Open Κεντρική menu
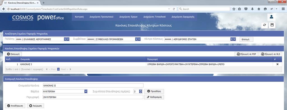The image size is (287, 110). pyautogui.click(x=79, y=17)
